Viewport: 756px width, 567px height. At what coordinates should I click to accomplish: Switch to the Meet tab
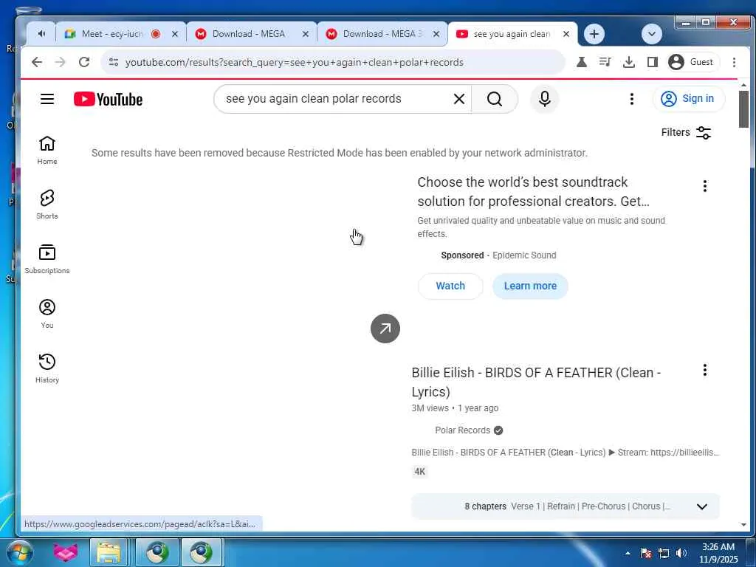pos(112,34)
